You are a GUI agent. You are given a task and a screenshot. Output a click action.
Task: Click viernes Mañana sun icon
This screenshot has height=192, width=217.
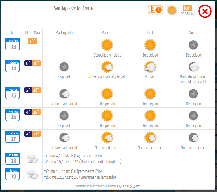coord(107,115)
